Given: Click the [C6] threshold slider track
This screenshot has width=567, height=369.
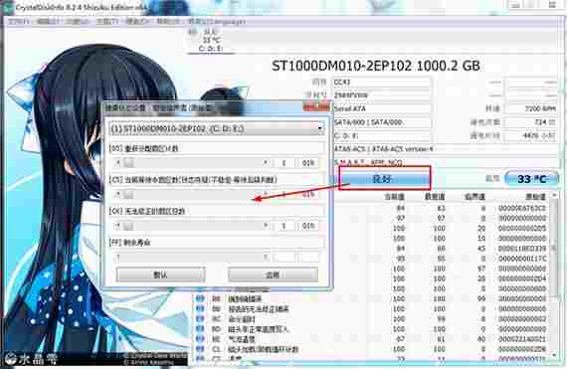Looking at the screenshot, I should tap(192, 226).
